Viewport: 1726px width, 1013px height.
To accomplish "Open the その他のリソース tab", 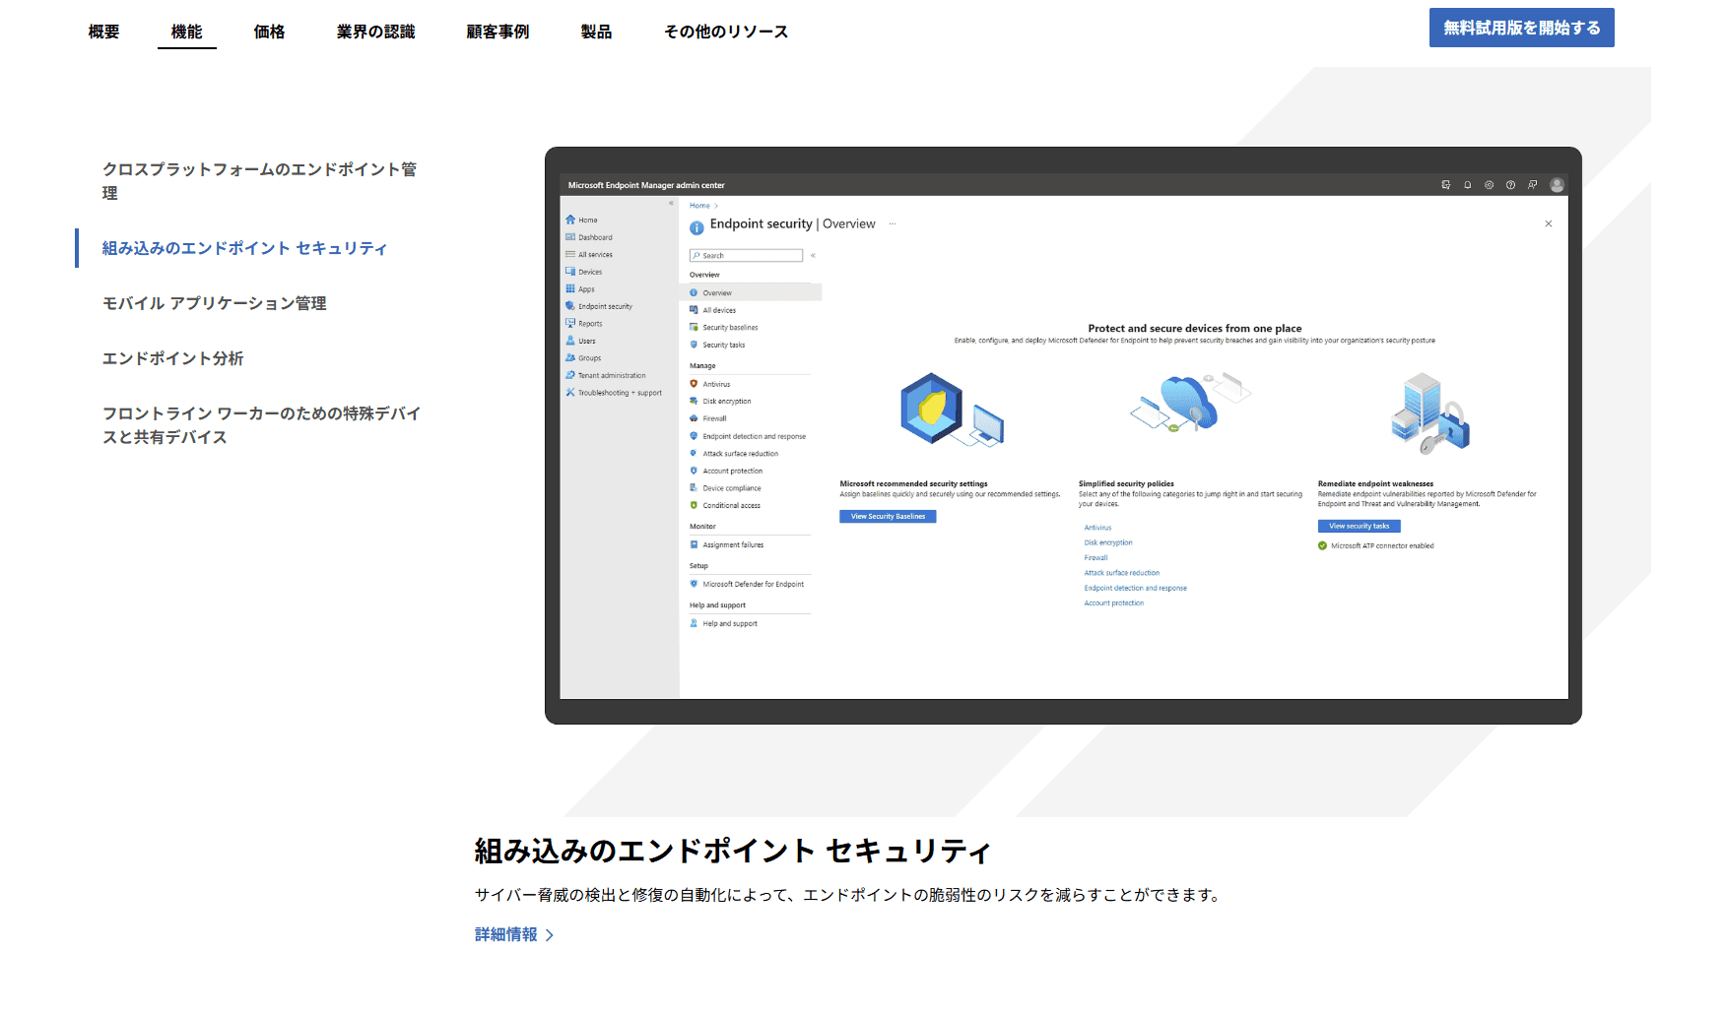I will (727, 32).
